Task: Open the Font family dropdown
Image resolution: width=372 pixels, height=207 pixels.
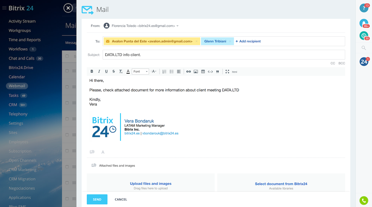Action: tap(140, 72)
